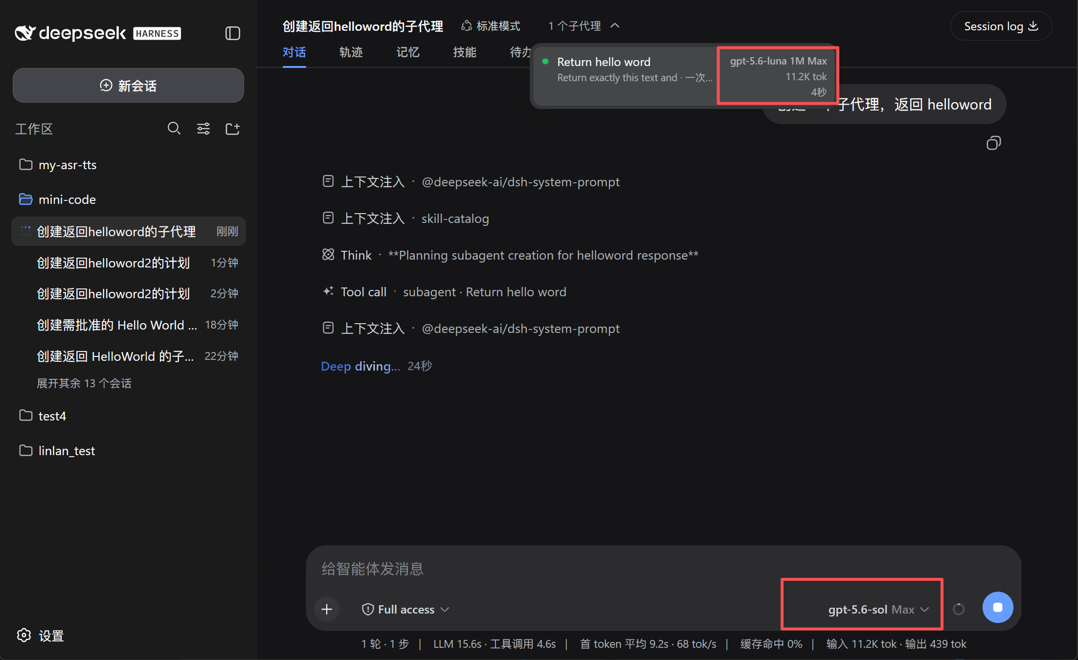Open the test4 workspace folder
The height and width of the screenshot is (660, 1078).
[128, 416]
